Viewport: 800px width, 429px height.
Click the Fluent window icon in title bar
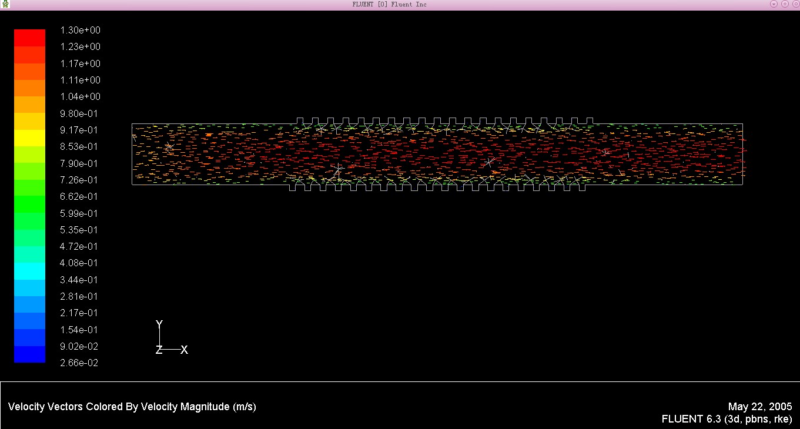pyautogui.click(x=6, y=4)
